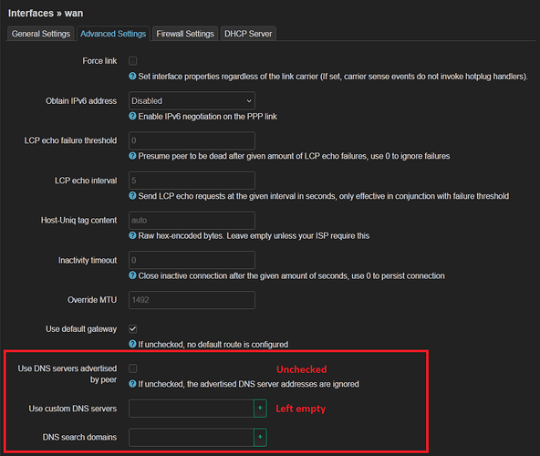Add custom DNS server with plus button

[260, 409]
